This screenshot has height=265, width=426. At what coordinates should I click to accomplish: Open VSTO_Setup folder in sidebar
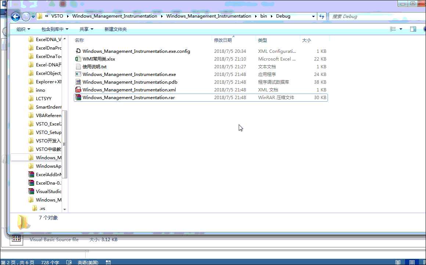click(45, 132)
